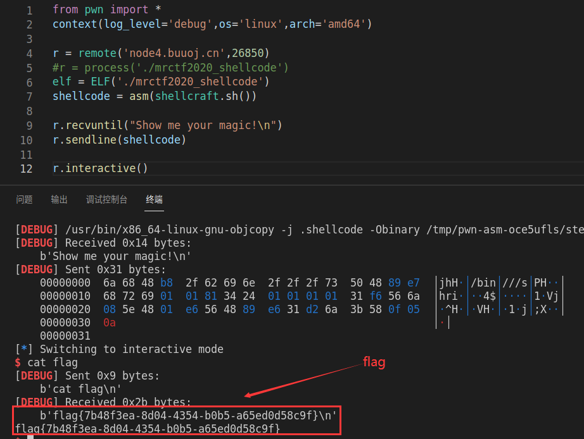584x439 pixels.
Task: Click the 'r.sendline(shellcode)' line
Action: (119, 140)
